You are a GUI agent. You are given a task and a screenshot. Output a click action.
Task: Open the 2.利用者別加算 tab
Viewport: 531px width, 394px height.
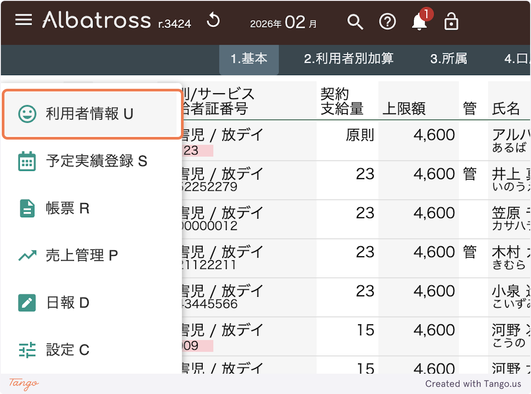pyautogui.click(x=348, y=59)
